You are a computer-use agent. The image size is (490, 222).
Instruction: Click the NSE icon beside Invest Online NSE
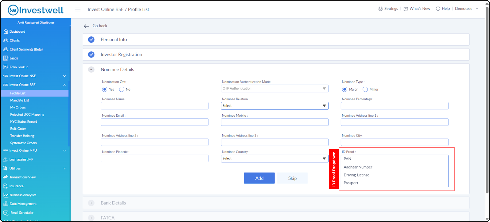point(5,76)
